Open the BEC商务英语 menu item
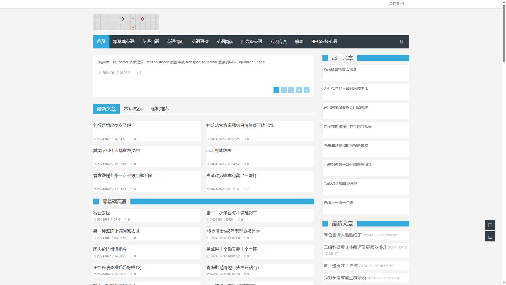The width and height of the screenshot is (506, 285). (x=324, y=42)
